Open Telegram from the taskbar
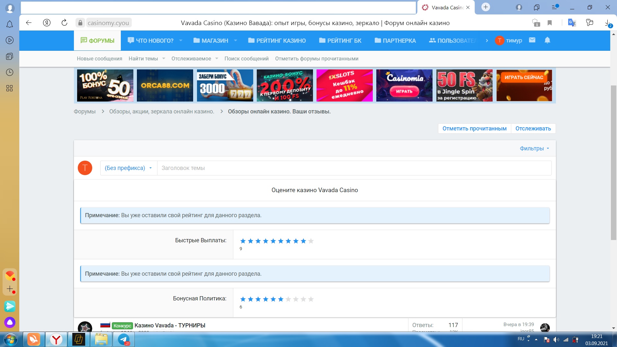Screen dimensions: 617x347 click(x=124, y=340)
